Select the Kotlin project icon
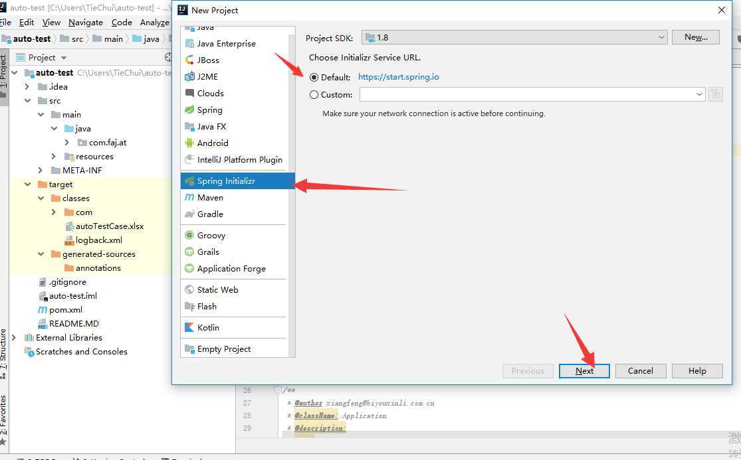This screenshot has width=741, height=460. click(189, 327)
